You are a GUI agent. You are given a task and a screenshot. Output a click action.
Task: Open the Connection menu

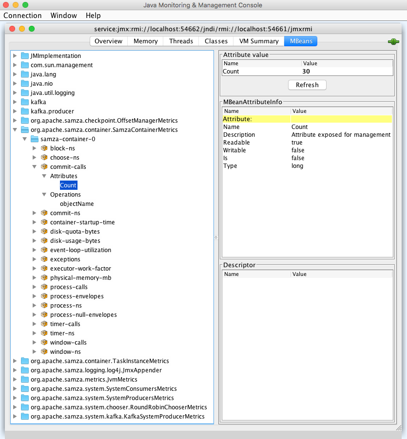(22, 16)
